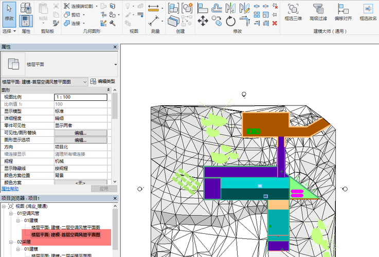Click the 视图比例 1:100 value field
Screen dimensions: 379x257
tap(80, 97)
